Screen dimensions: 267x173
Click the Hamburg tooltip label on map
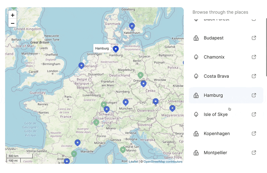click(102, 48)
